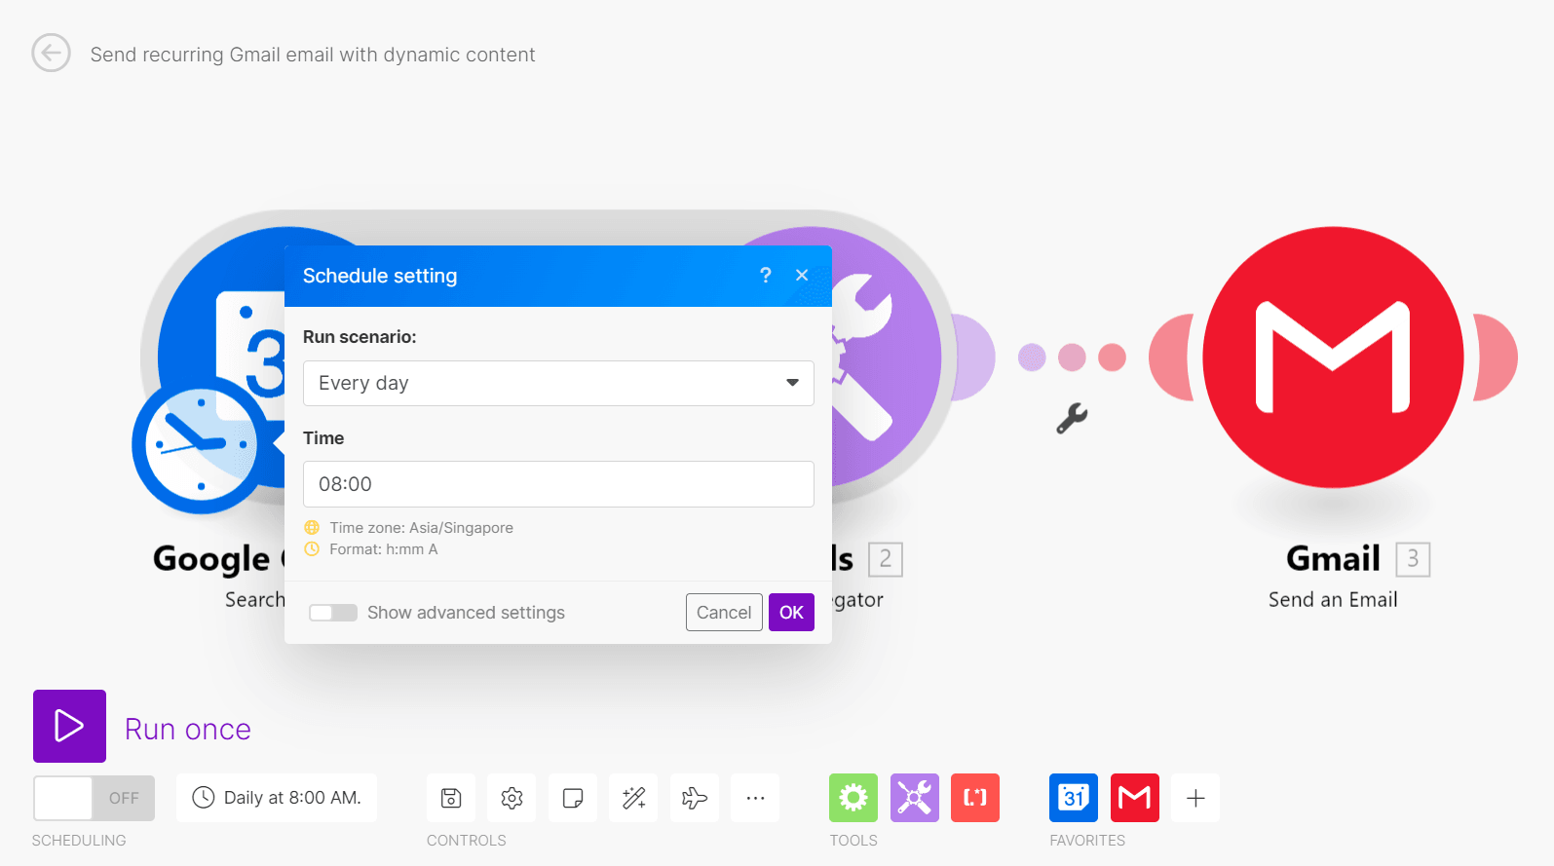Toggle Show advanced settings switch
This screenshot has height=866, width=1554.
pos(333,613)
